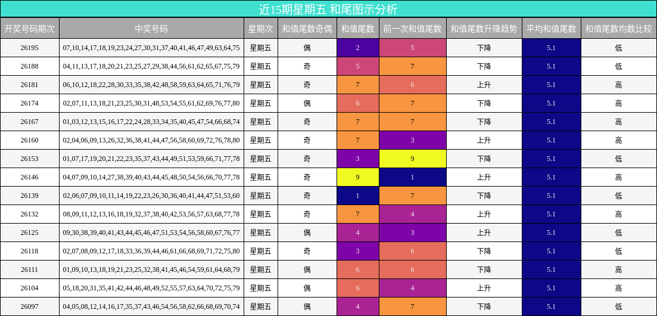Click 上升 trend in row 26104

coord(484,288)
